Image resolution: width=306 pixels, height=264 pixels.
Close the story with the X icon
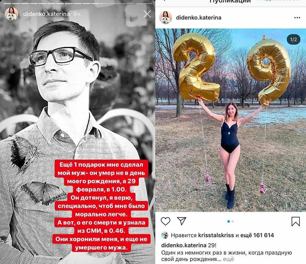(x=147, y=14)
